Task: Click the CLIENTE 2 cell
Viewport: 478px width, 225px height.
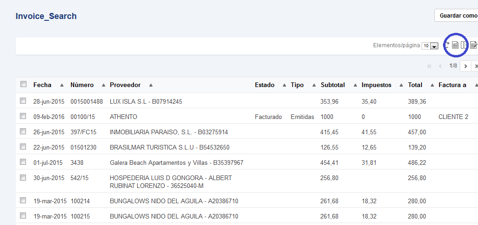Action: (453, 117)
